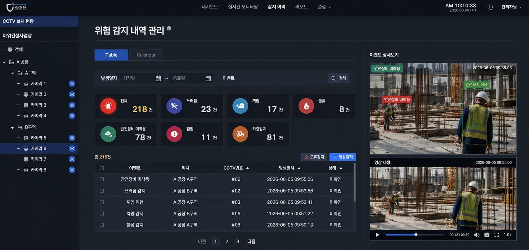Open 리포트 menu
The width and height of the screenshot is (529, 250).
click(x=301, y=7)
